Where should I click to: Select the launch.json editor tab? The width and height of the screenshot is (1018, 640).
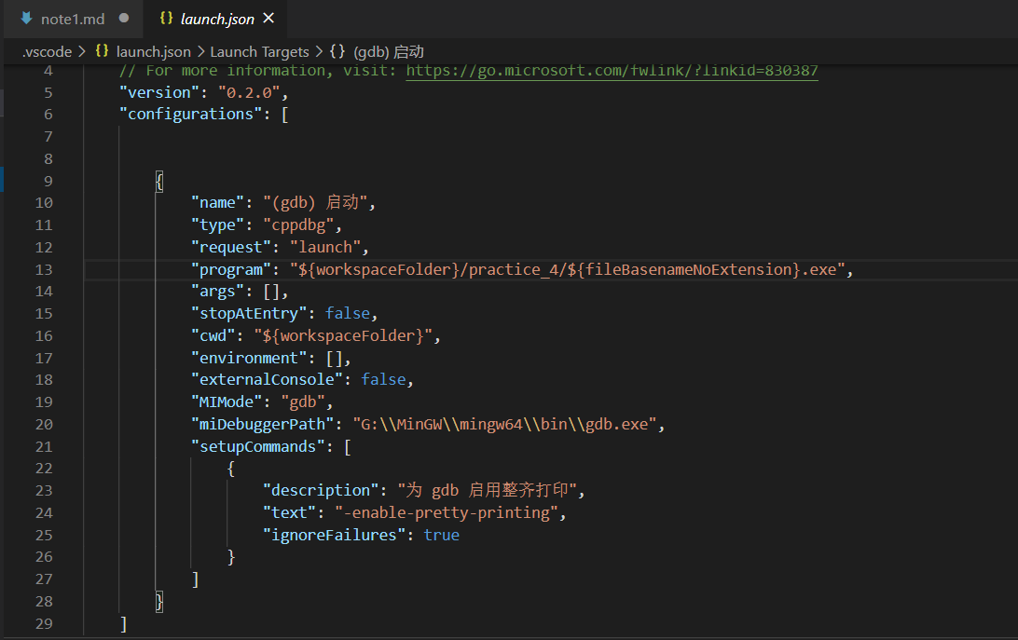214,19
